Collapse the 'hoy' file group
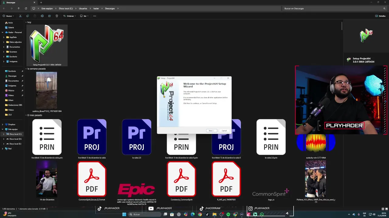The height and width of the screenshot is (218, 389). tap(26, 22)
